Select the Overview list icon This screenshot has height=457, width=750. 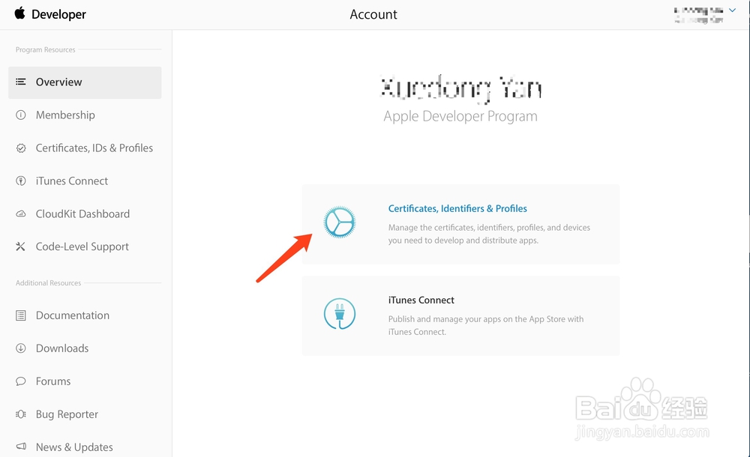click(x=20, y=82)
